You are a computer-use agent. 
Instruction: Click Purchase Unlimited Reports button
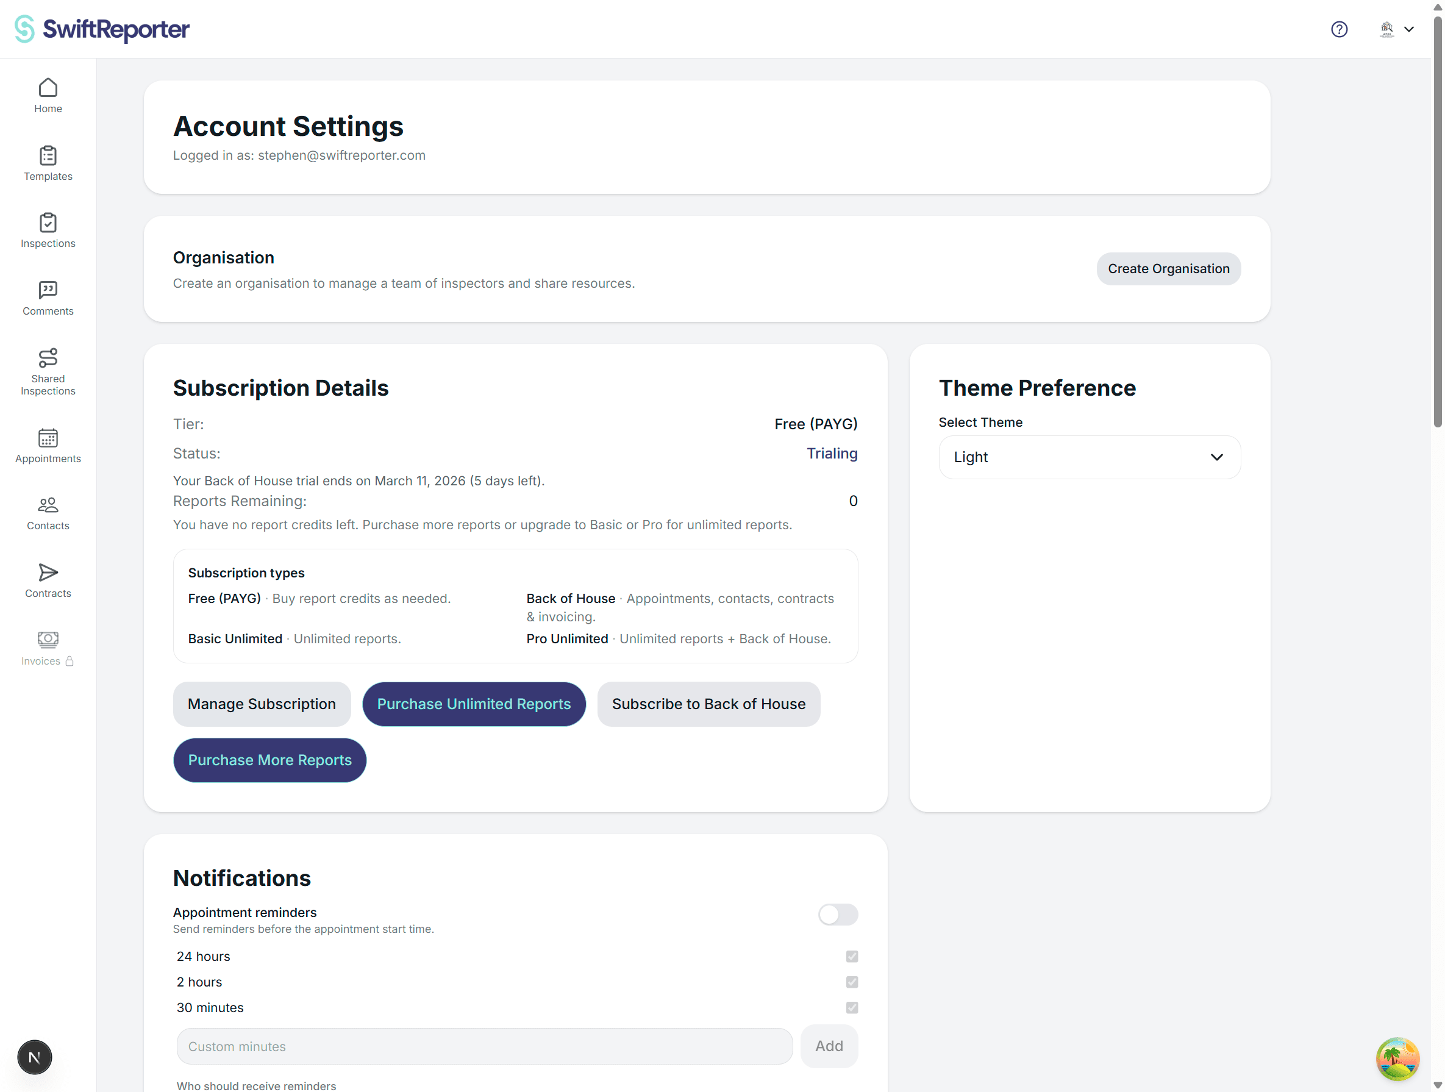474,704
